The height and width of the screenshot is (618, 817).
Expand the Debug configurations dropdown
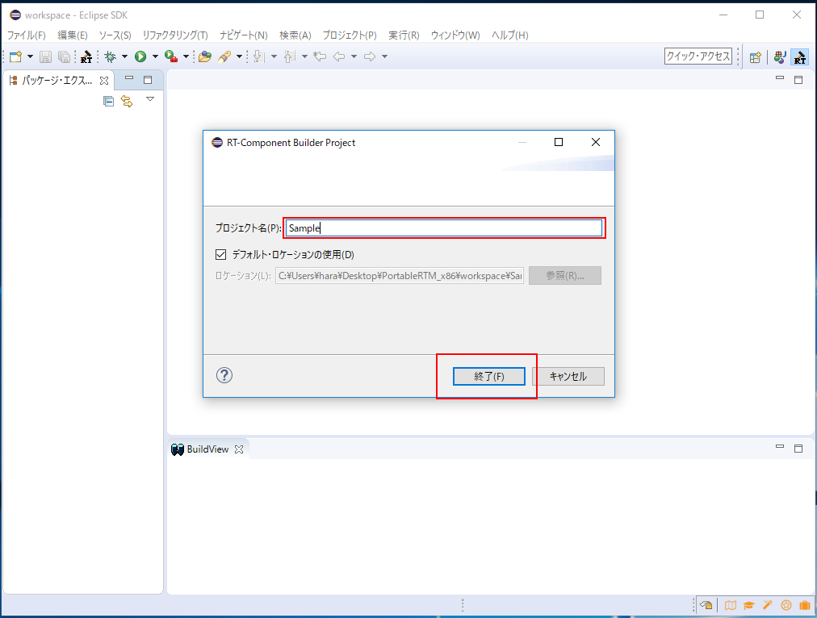124,56
